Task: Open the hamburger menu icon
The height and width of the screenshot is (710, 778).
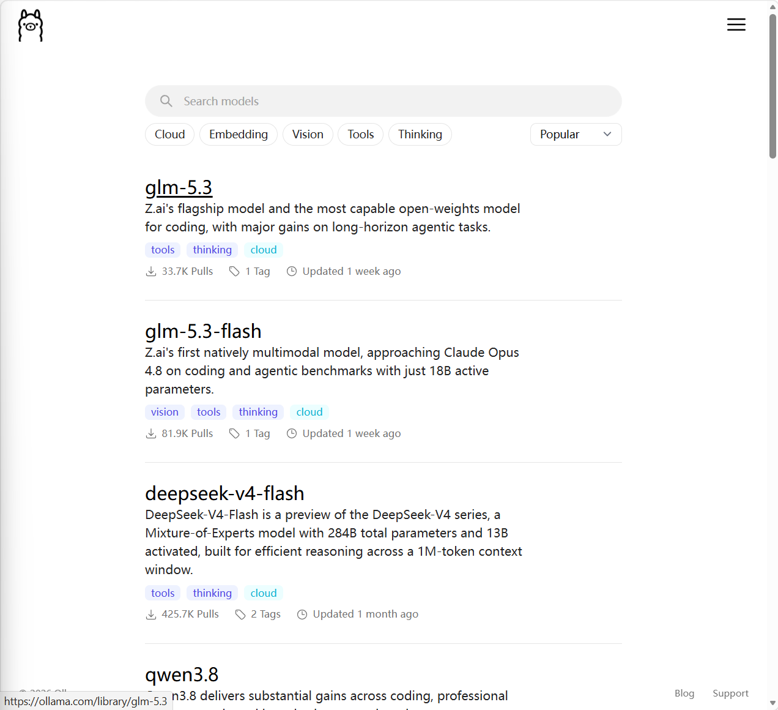Action: click(x=736, y=24)
